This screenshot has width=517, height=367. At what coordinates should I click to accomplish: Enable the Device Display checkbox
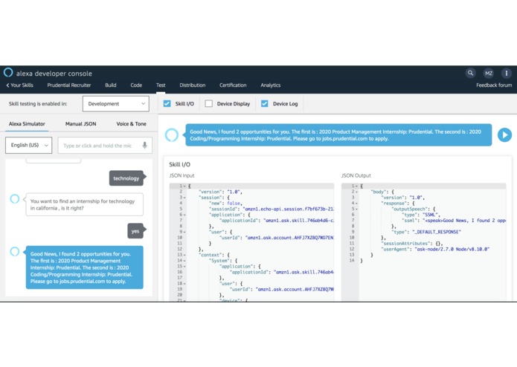tap(209, 104)
